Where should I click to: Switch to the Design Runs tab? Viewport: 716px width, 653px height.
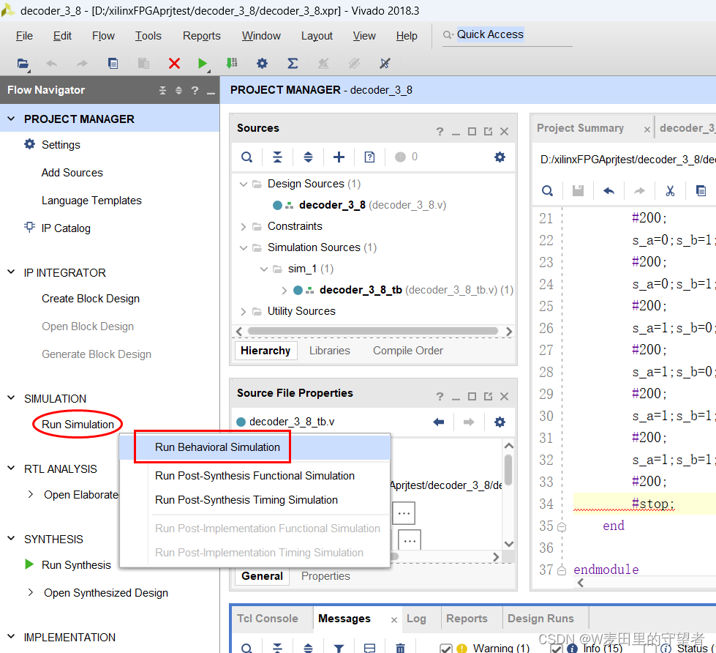click(540, 619)
